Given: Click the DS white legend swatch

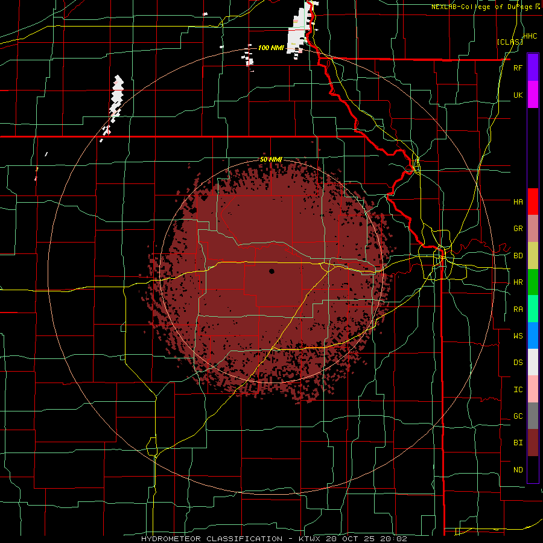Looking at the screenshot, I should point(533,362).
